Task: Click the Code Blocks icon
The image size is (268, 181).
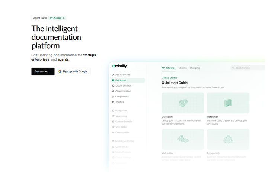Action: 113,147
